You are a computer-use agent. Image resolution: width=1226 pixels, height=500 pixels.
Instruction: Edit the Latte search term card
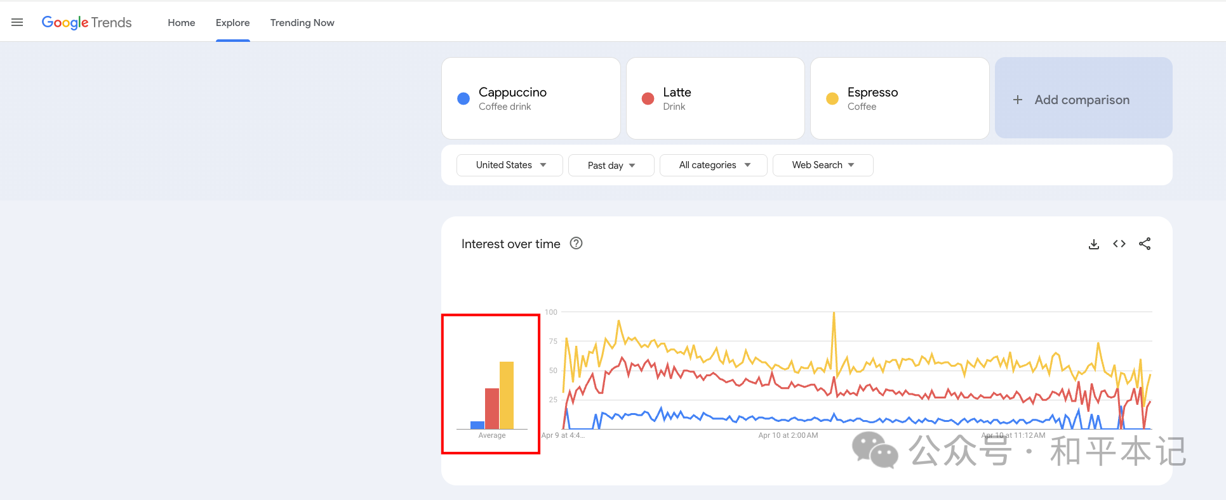pyautogui.click(x=716, y=98)
